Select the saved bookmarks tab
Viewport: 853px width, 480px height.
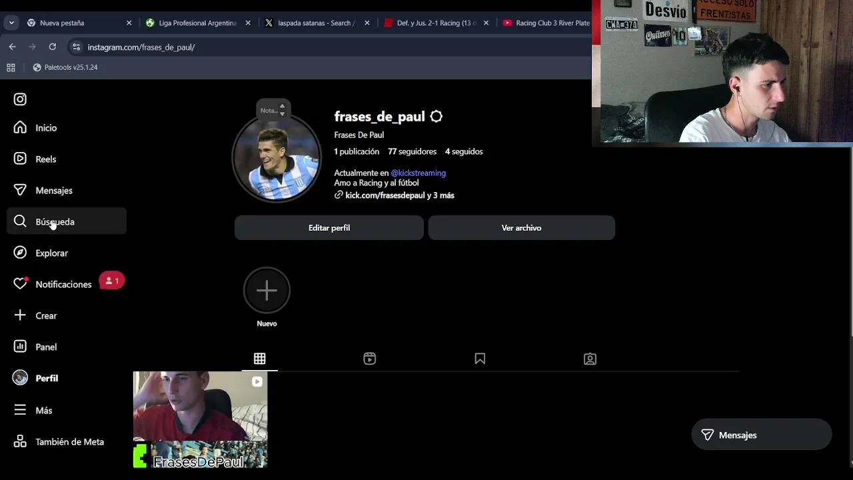pos(480,359)
